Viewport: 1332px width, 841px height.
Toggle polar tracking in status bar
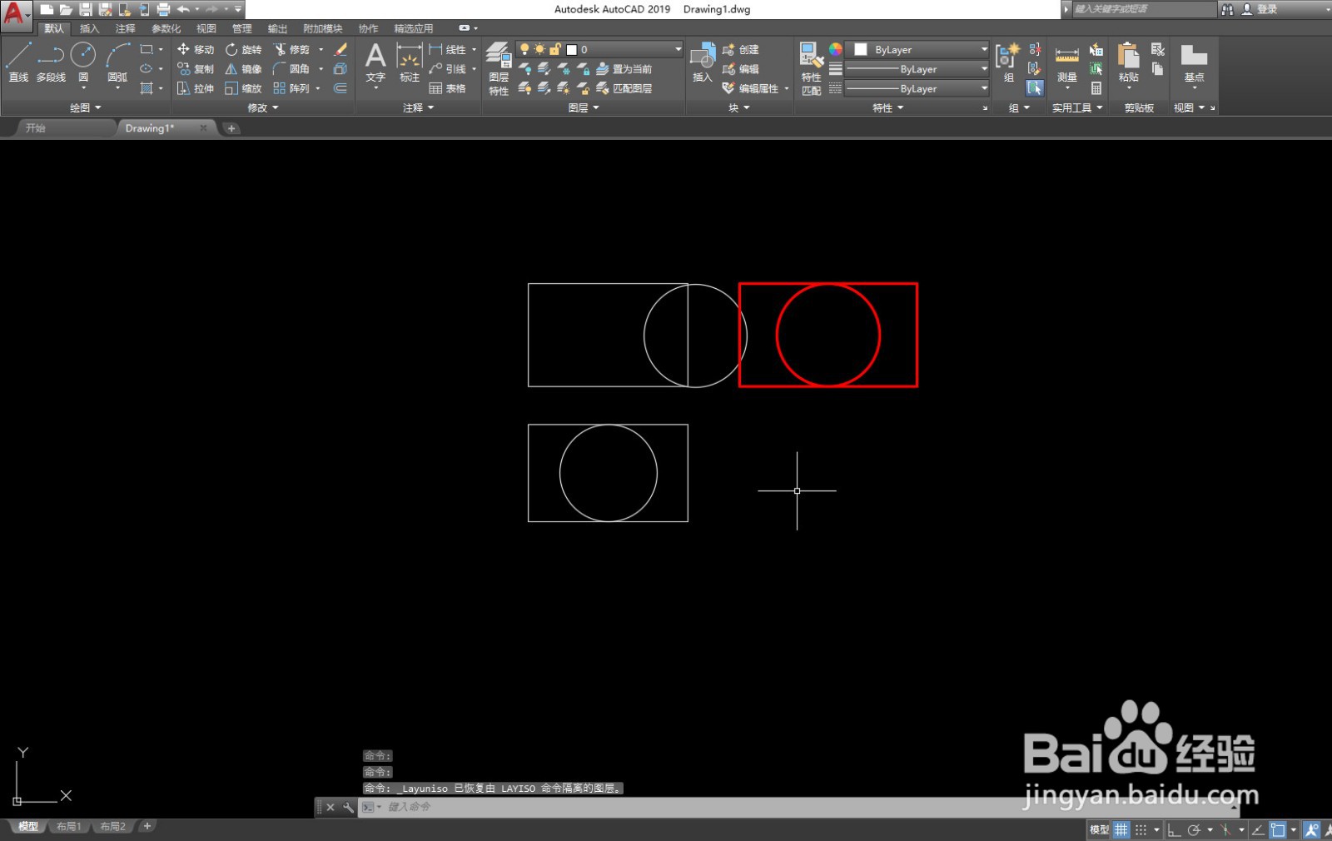pos(1194,829)
